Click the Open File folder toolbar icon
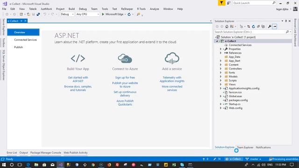The height and width of the screenshot is (168, 299). coord(28,14)
